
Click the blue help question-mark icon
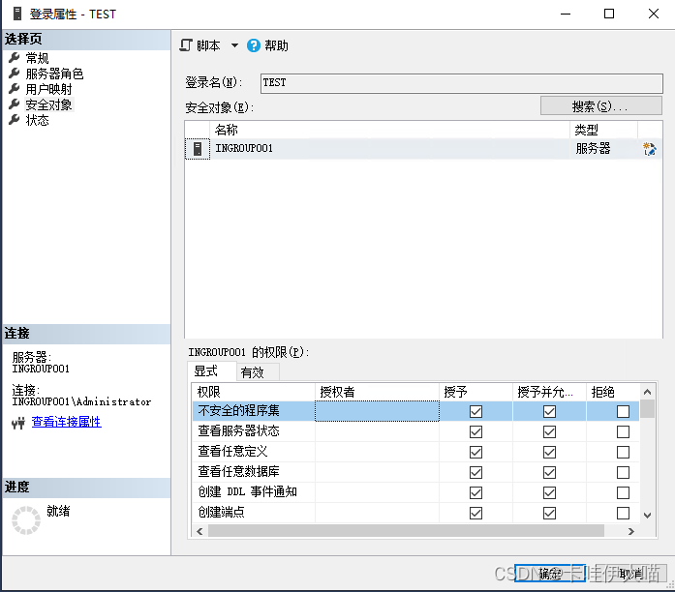(254, 45)
